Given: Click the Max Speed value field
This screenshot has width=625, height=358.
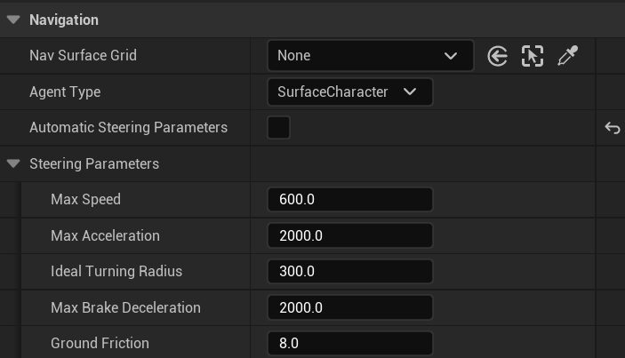Looking at the screenshot, I should 349,200.
